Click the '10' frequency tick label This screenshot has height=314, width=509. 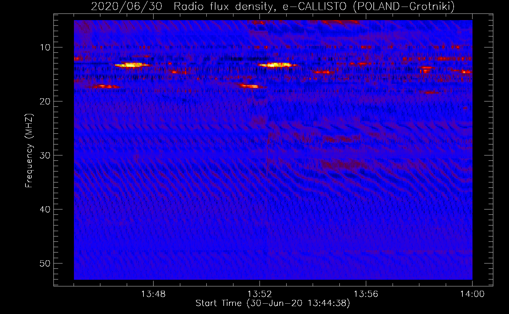point(45,47)
